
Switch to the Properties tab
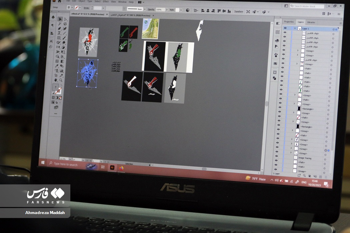[x=289, y=22]
